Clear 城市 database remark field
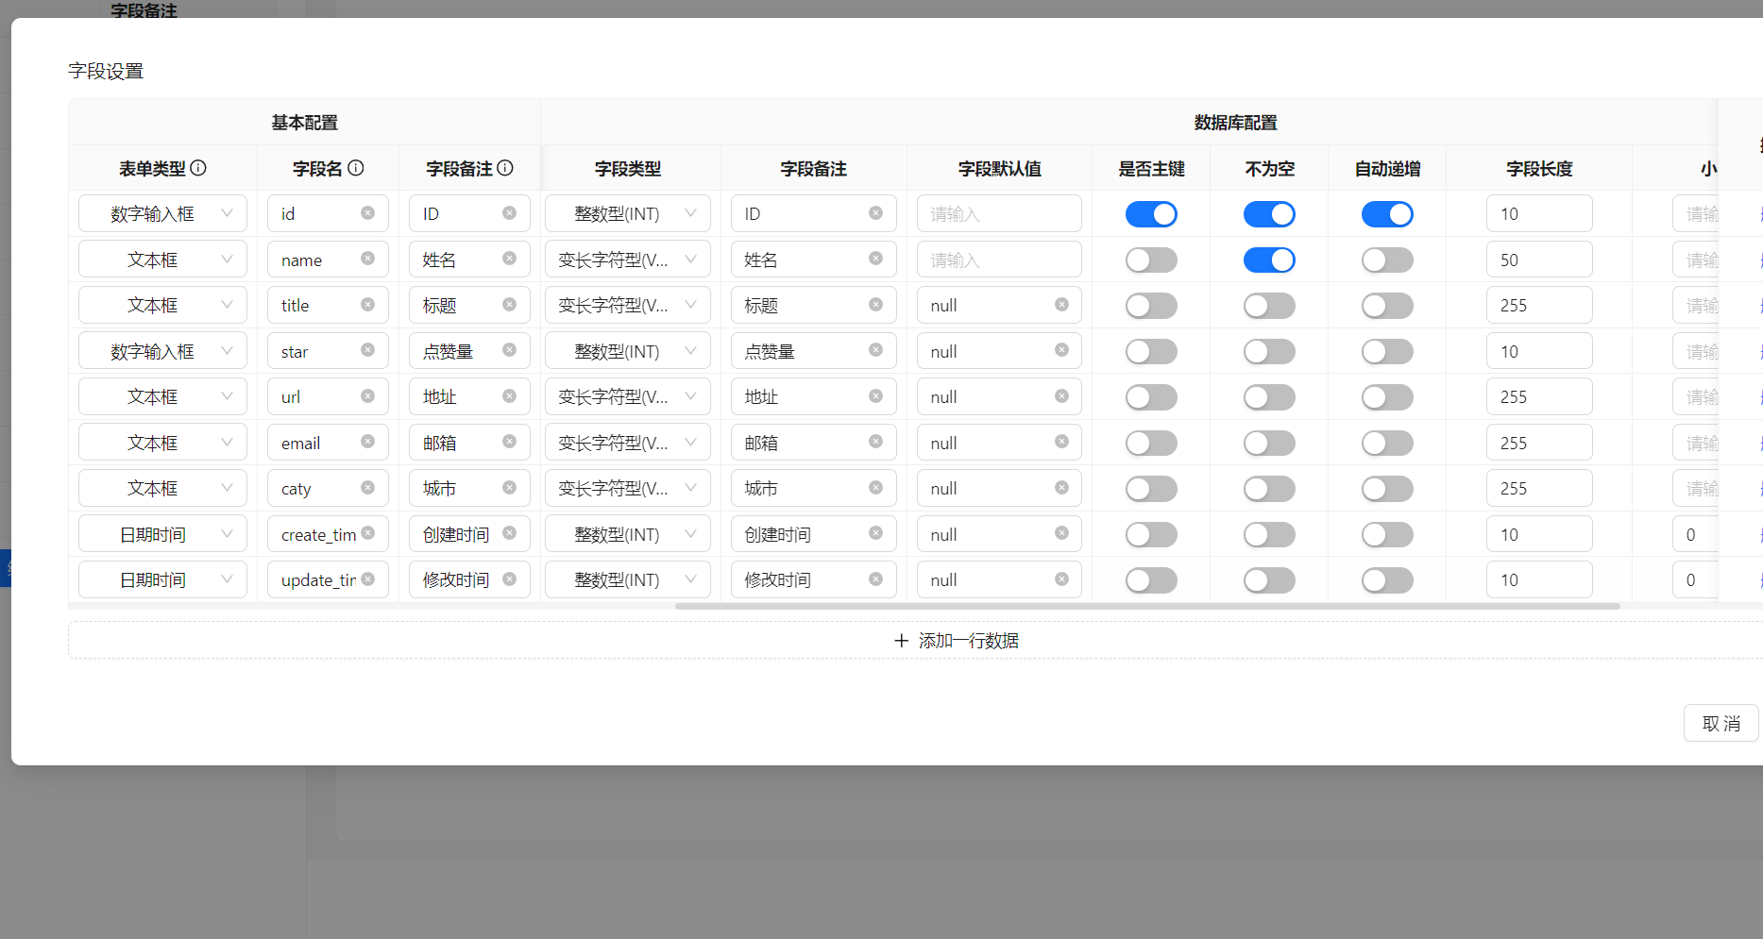The height and width of the screenshot is (939, 1763). pyautogui.click(x=875, y=488)
